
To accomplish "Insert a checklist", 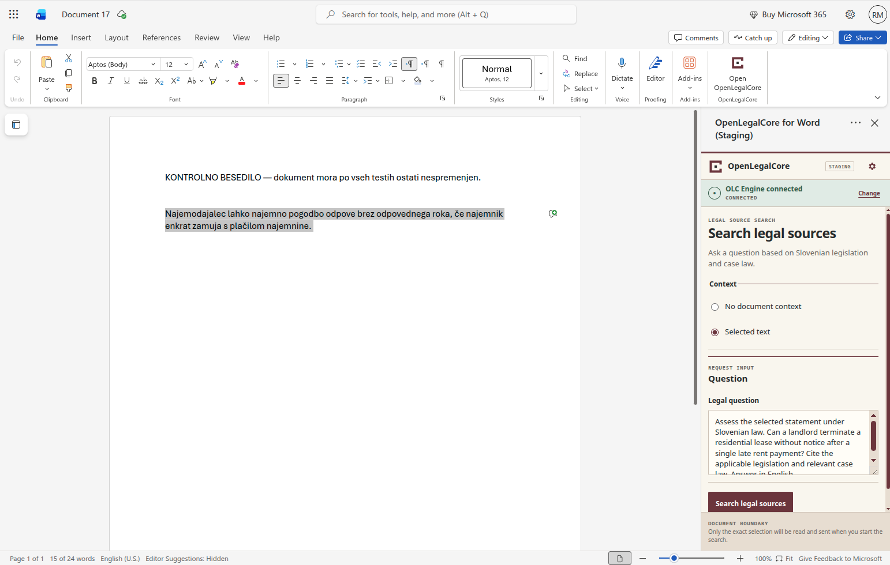I will coord(361,64).
